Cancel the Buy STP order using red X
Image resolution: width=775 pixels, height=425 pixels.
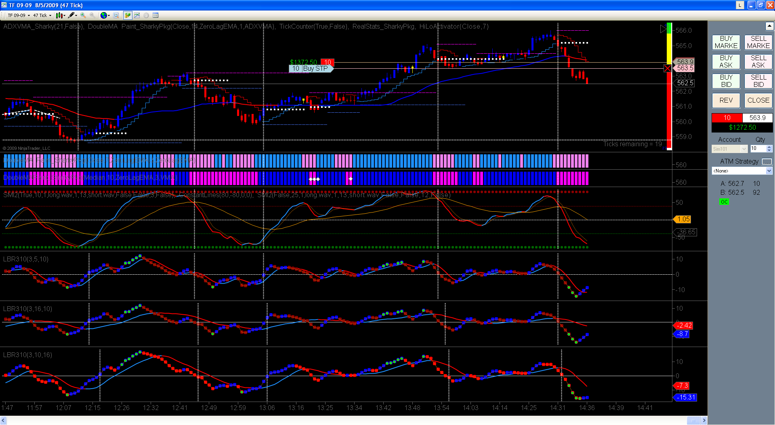(x=668, y=68)
